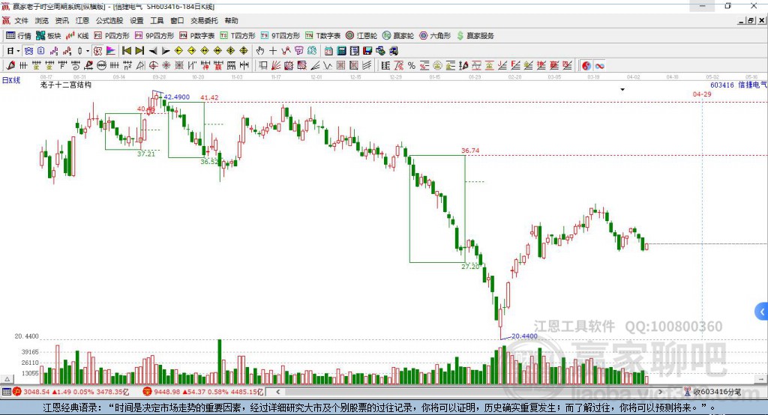
Task: Jump to first bar with skip-start arrow
Action: pyautogui.click(x=126, y=50)
